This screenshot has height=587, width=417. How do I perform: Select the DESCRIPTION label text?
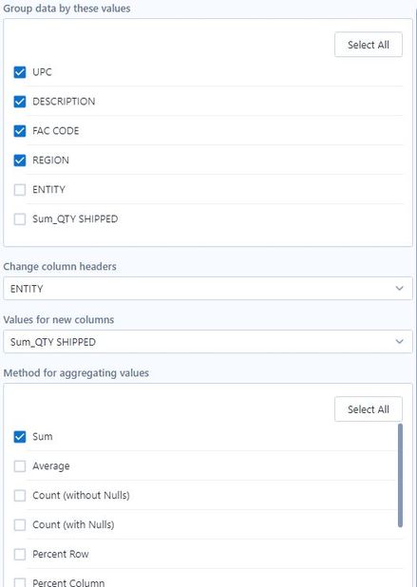tap(64, 102)
